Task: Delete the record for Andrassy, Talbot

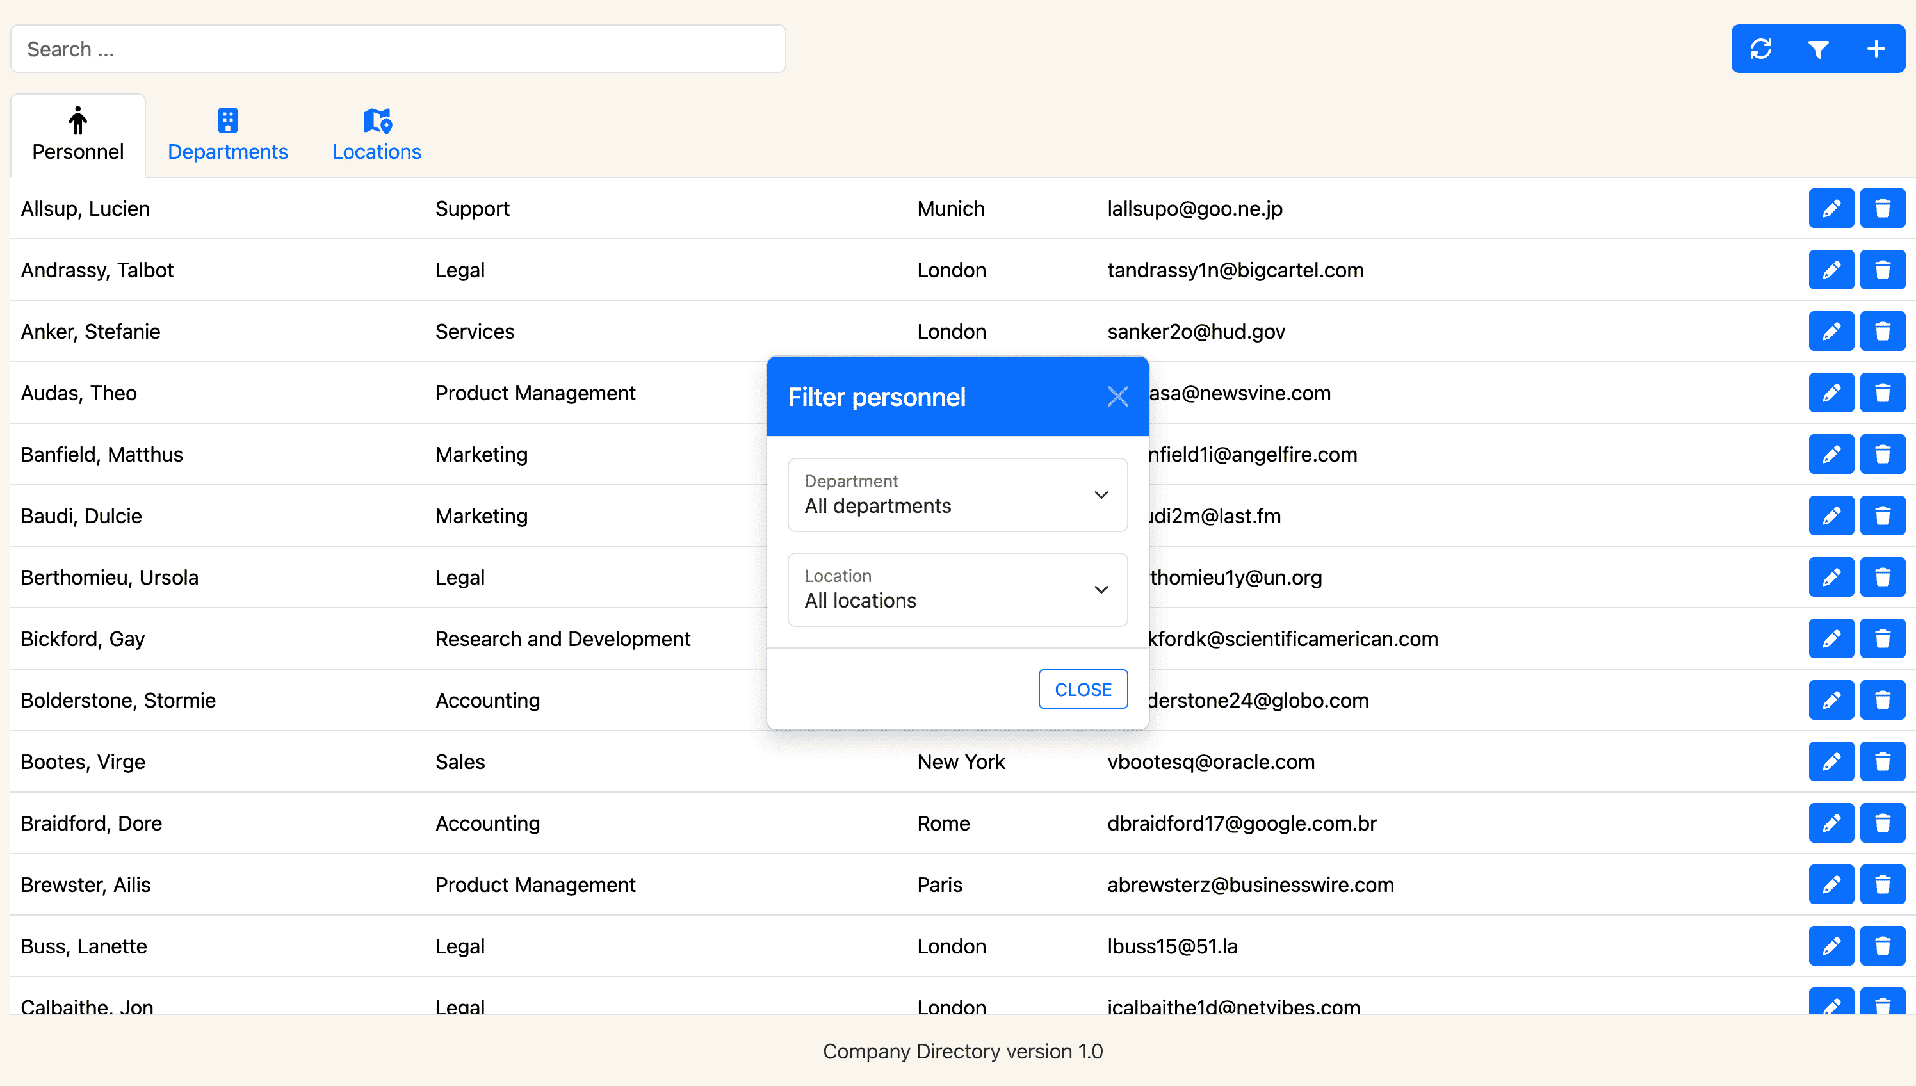Action: (1883, 270)
